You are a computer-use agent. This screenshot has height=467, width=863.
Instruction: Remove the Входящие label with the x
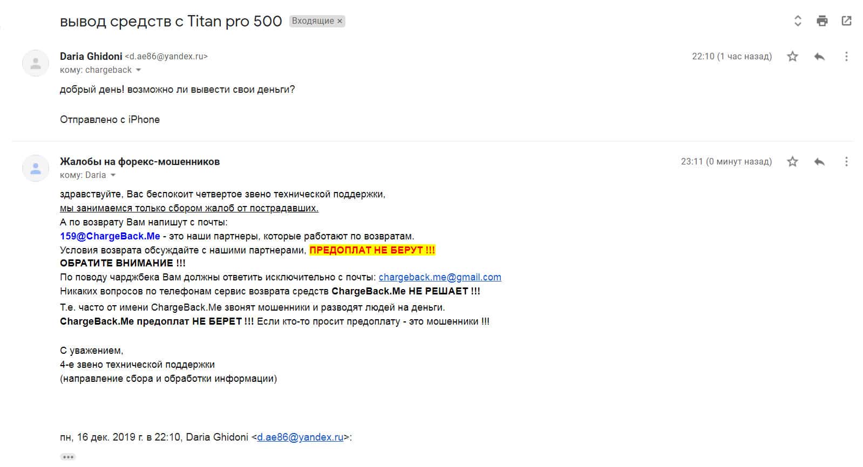[339, 21]
